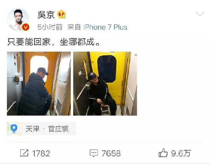
Task: Open the map pin location icon
Action: 14,129
